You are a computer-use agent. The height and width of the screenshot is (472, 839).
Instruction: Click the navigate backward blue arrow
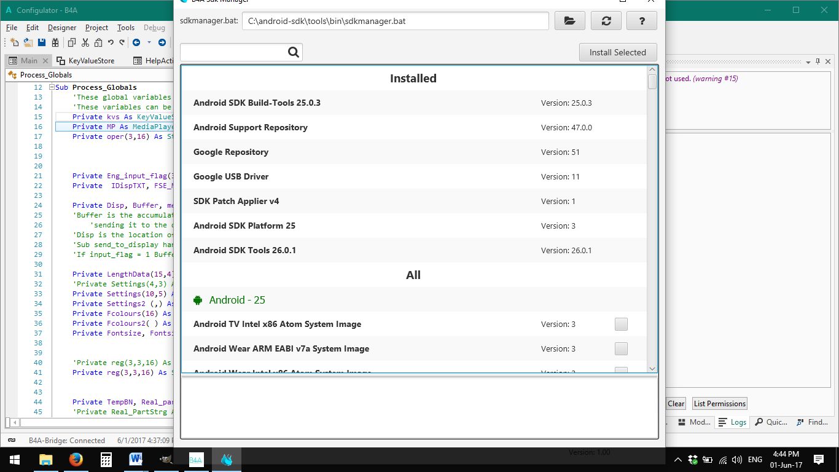[x=136, y=42]
